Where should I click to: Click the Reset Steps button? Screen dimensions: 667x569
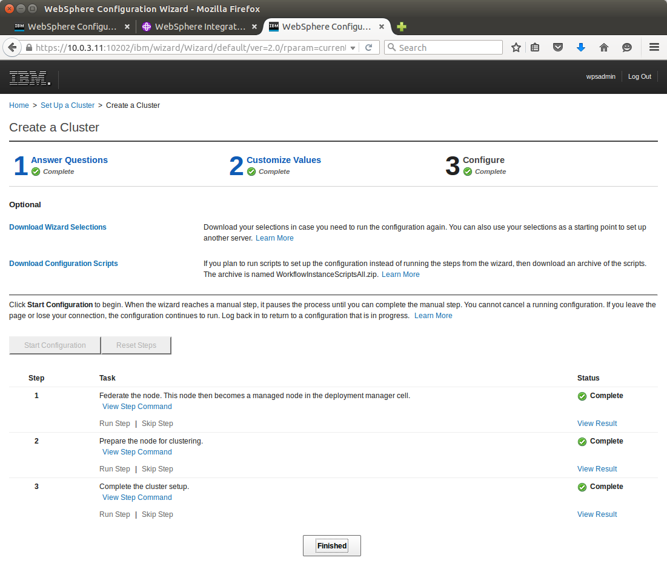click(x=136, y=345)
